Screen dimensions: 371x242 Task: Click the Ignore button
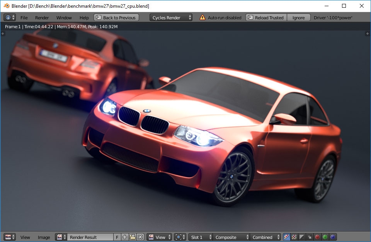point(299,17)
